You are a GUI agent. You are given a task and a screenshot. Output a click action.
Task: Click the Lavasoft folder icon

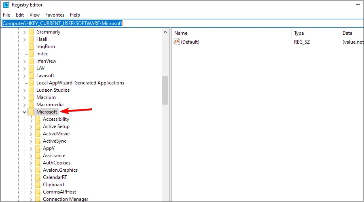coord(31,76)
